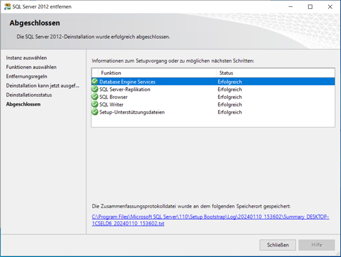Maximize the SQL Server 2012 entfernen window
This screenshot has height=257, width=341.
(x=310, y=7)
